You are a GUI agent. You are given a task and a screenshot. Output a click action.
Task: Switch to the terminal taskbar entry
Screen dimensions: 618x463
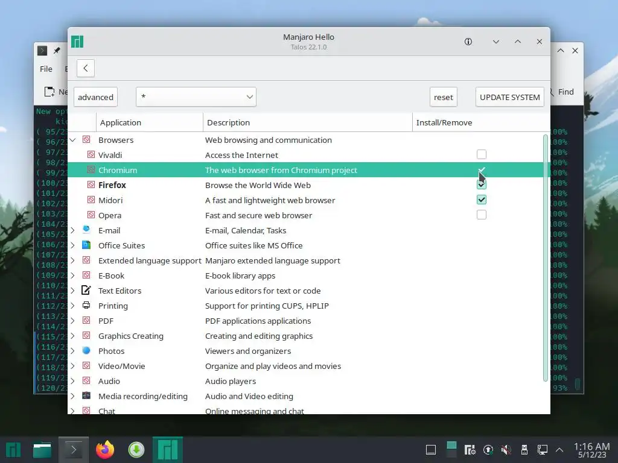(x=73, y=450)
